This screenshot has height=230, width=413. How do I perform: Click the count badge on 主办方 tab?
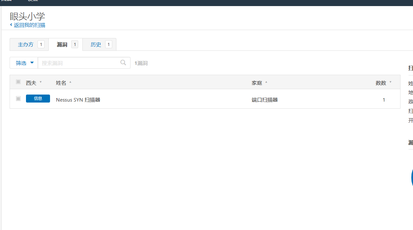click(x=41, y=44)
